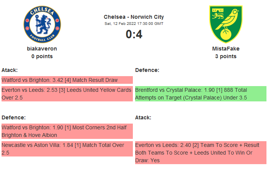Click the Defence heading under MistaFake

pos(147,70)
